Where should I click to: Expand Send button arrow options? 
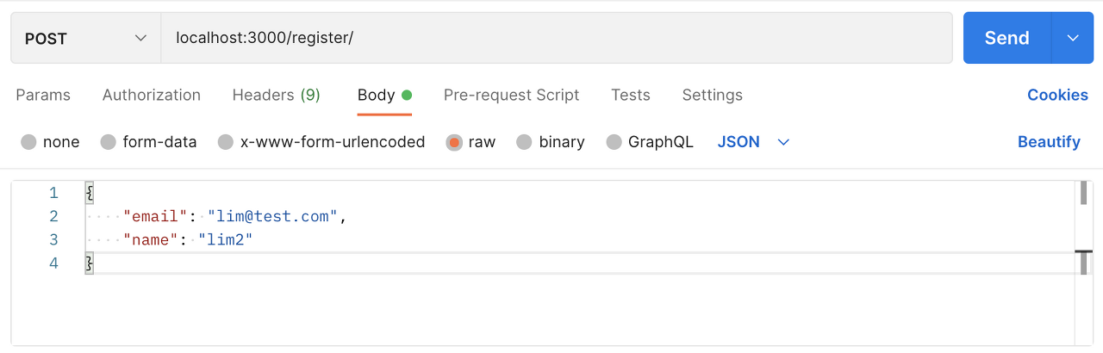tap(1073, 38)
